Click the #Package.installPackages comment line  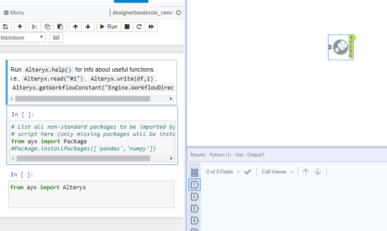[x=83, y=149]
